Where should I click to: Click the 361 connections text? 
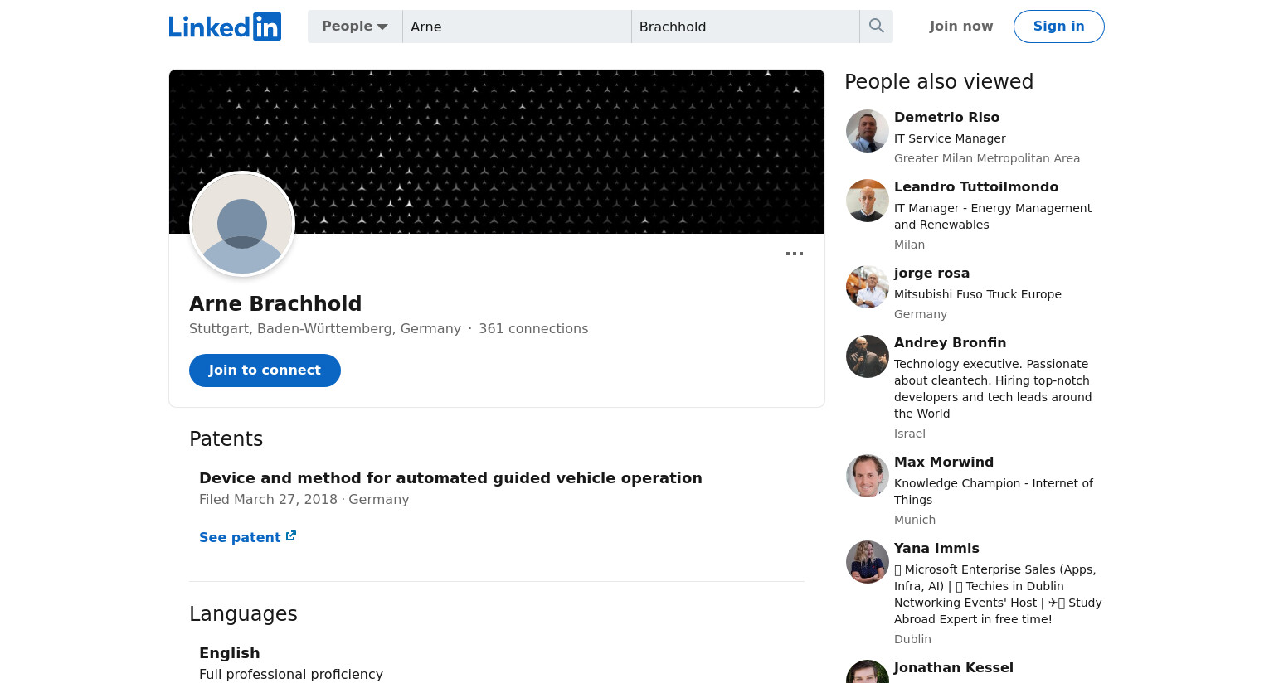(x=533, y=328)
